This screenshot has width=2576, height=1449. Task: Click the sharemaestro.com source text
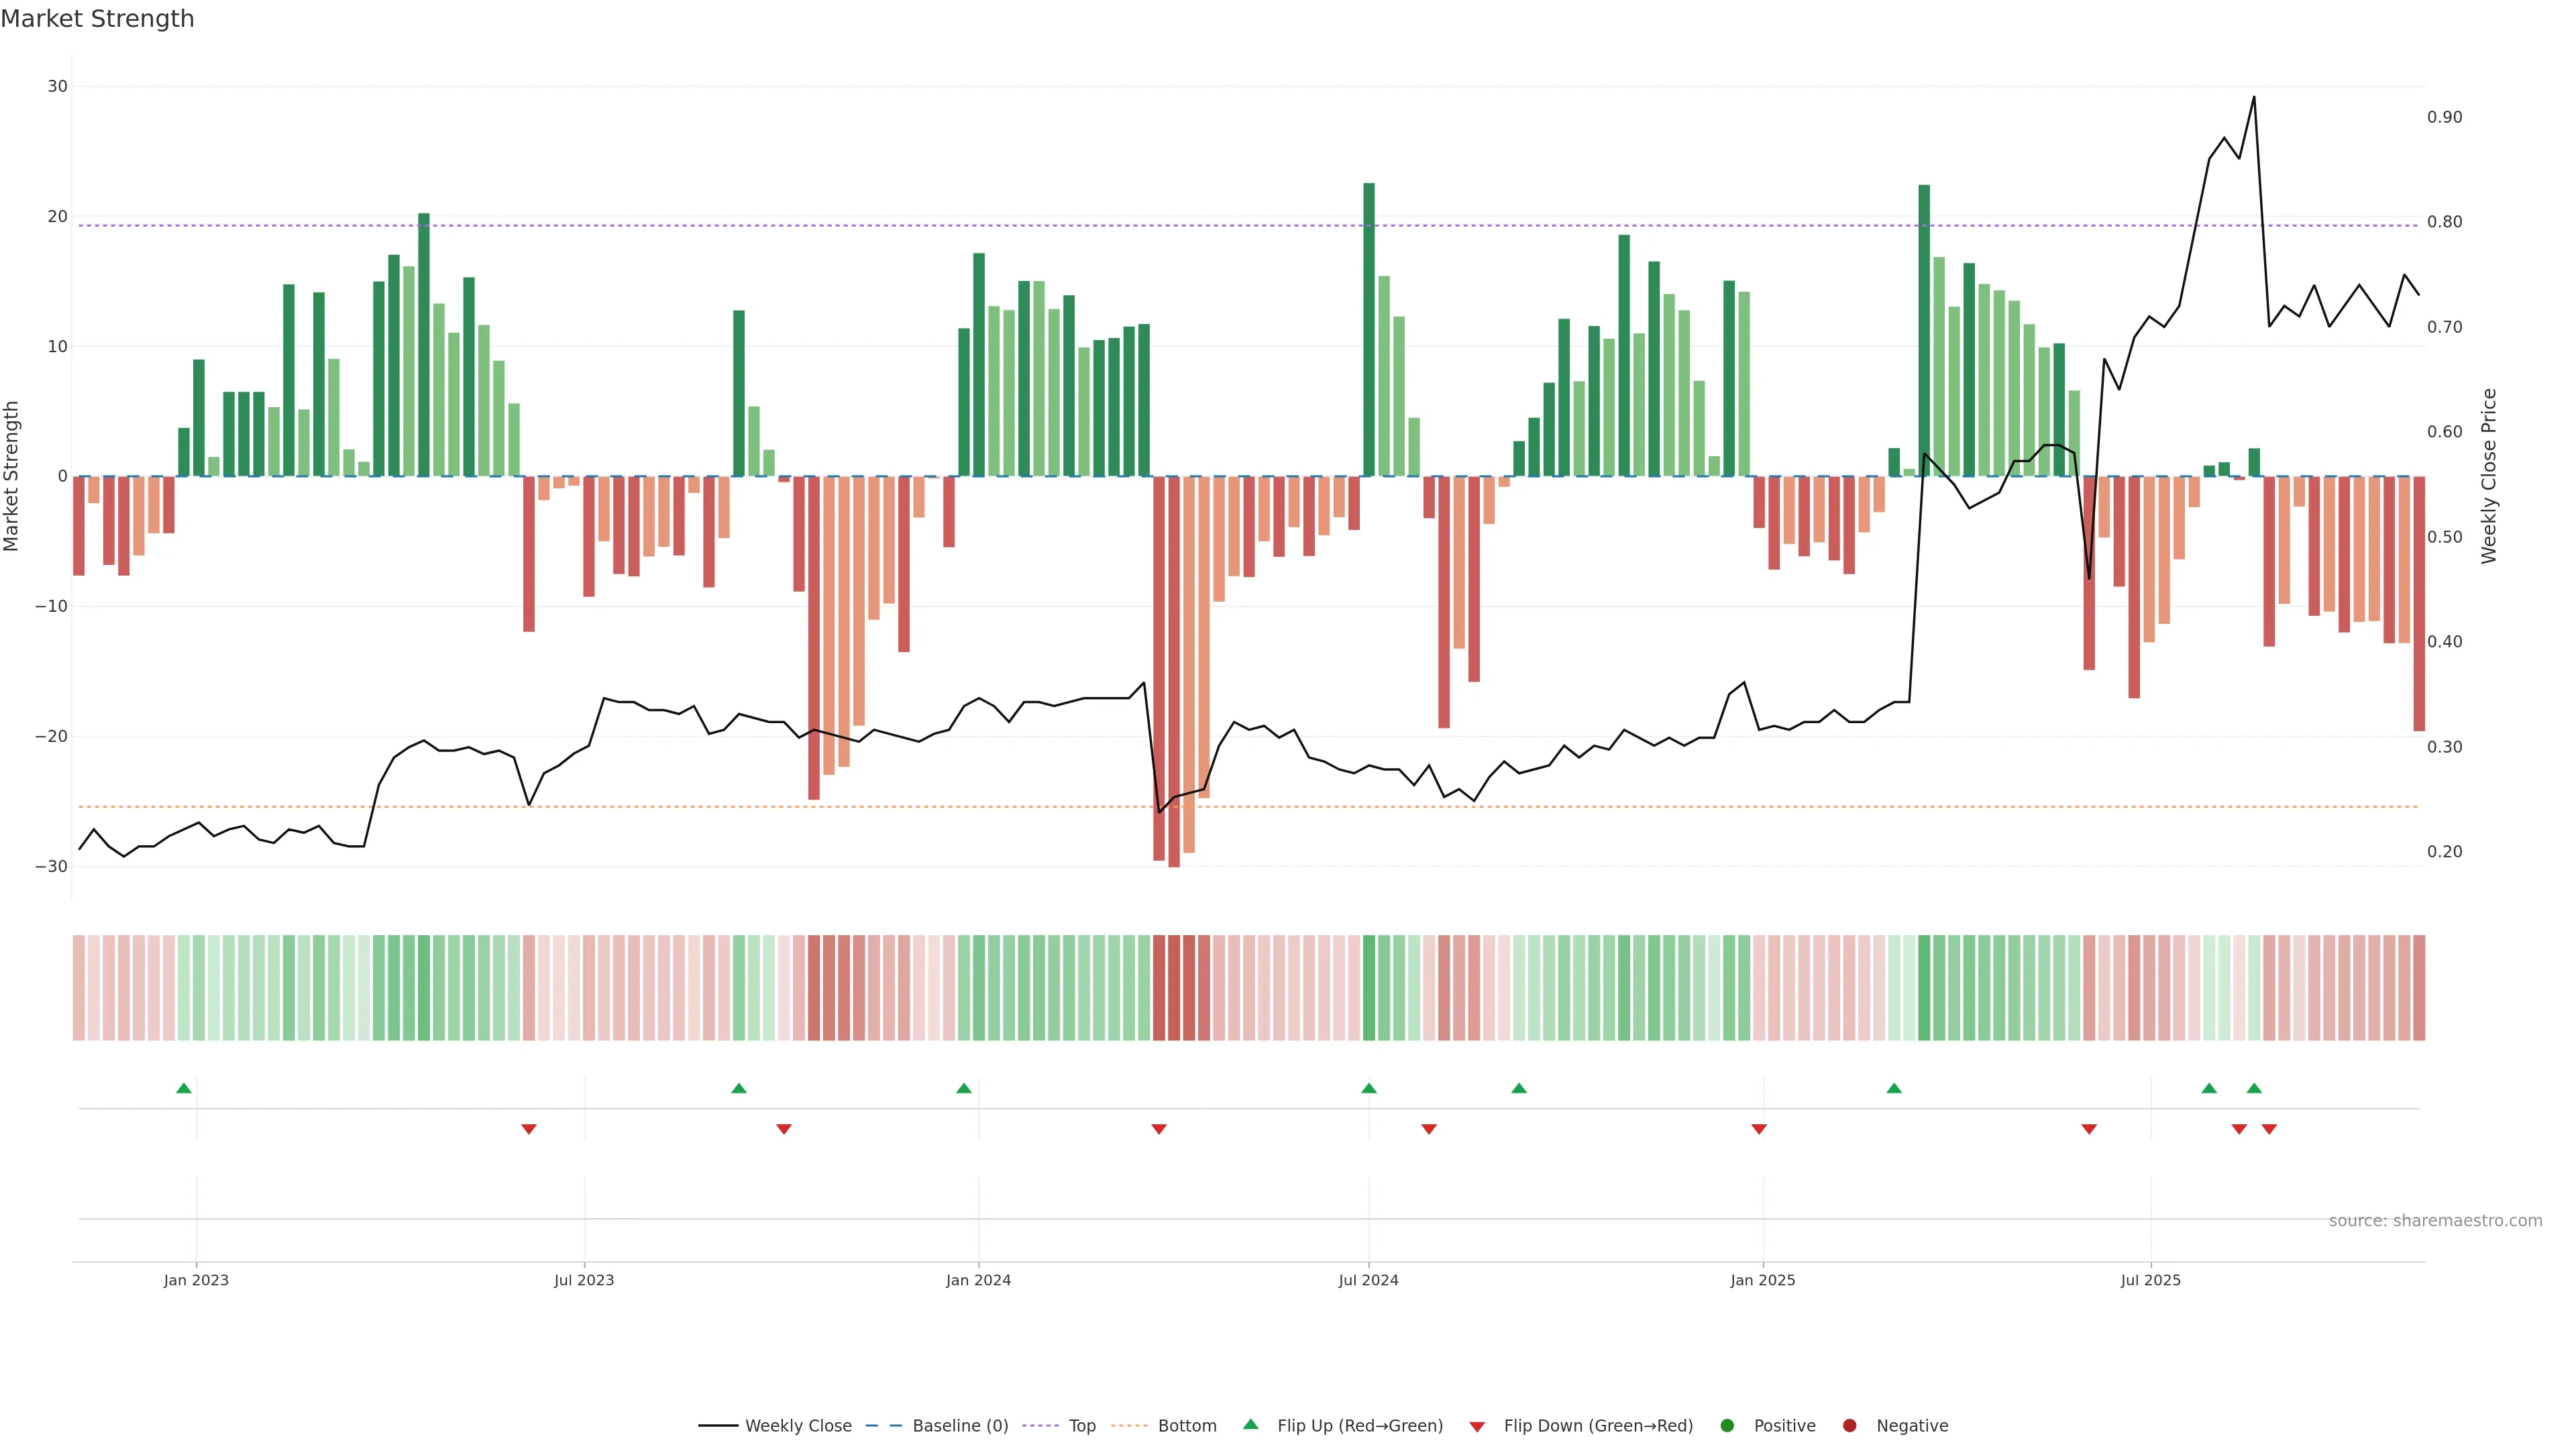2435,1221
